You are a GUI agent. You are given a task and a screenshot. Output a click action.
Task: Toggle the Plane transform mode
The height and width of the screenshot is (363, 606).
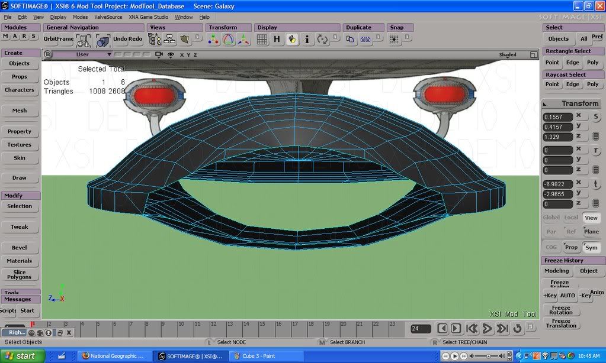pos(591,231)
